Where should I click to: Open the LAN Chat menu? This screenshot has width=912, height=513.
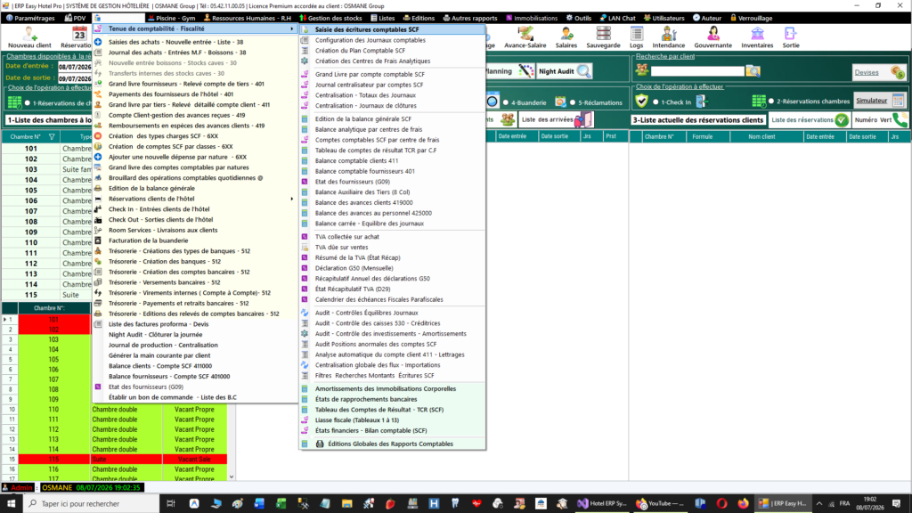pos(617,18)
